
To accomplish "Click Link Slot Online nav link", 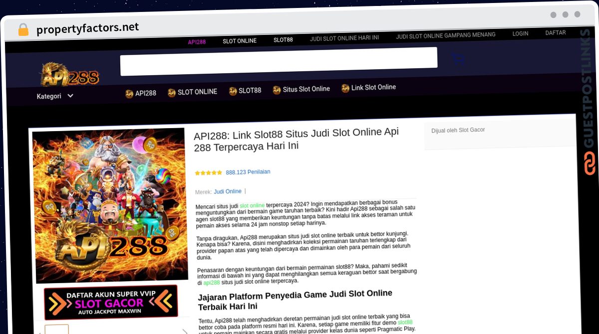I will (x=373, y=87).
